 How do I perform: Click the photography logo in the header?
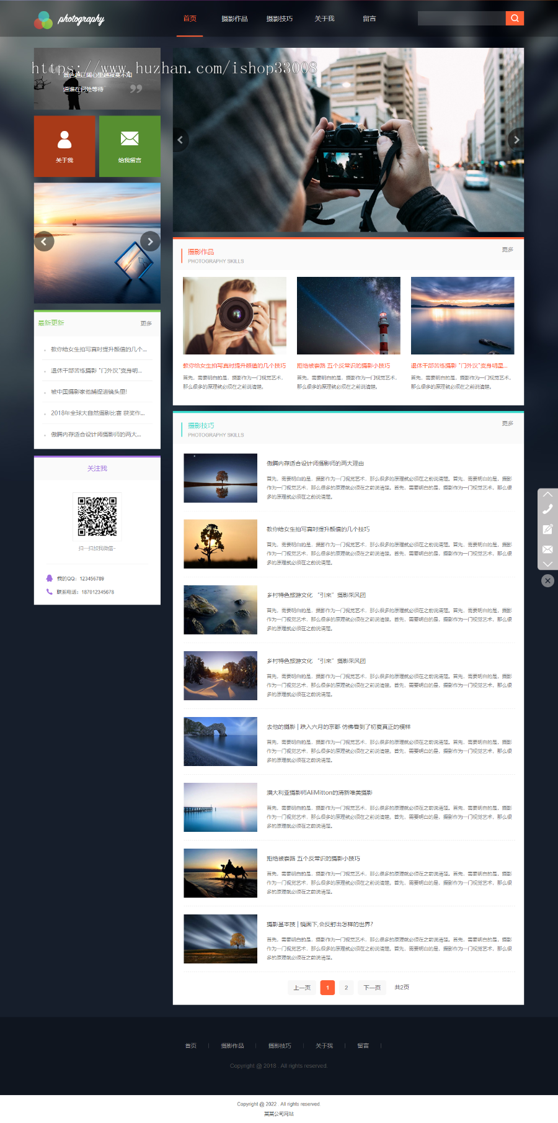point(69,19)
